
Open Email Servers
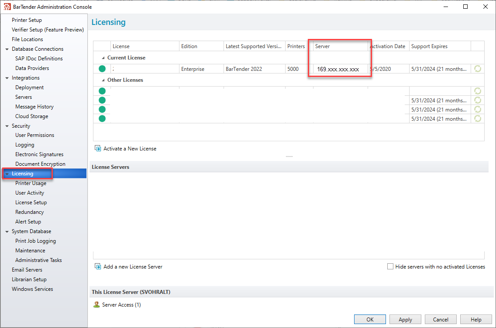point(27,270)
